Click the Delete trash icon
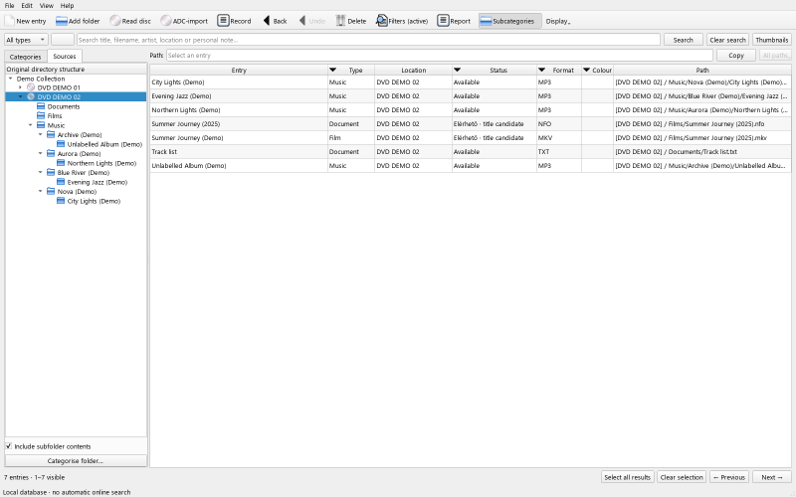796x497 pixels. pos(340,21)
